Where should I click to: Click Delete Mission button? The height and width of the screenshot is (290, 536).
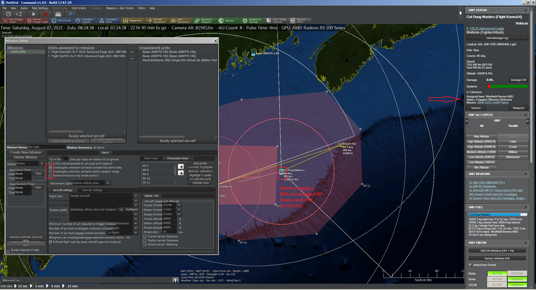coord(26,158)
